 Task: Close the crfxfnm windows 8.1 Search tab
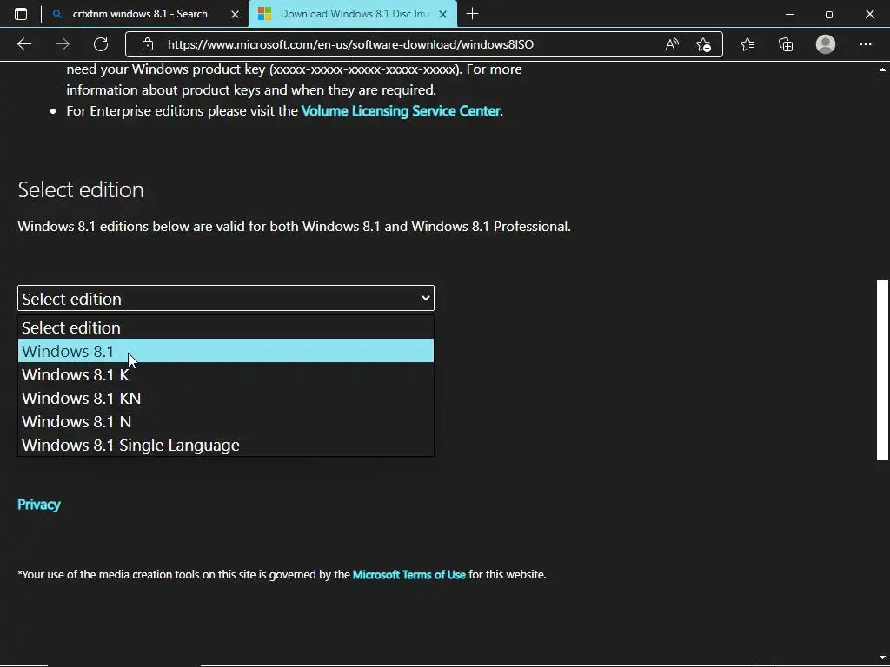pos(235,14)
